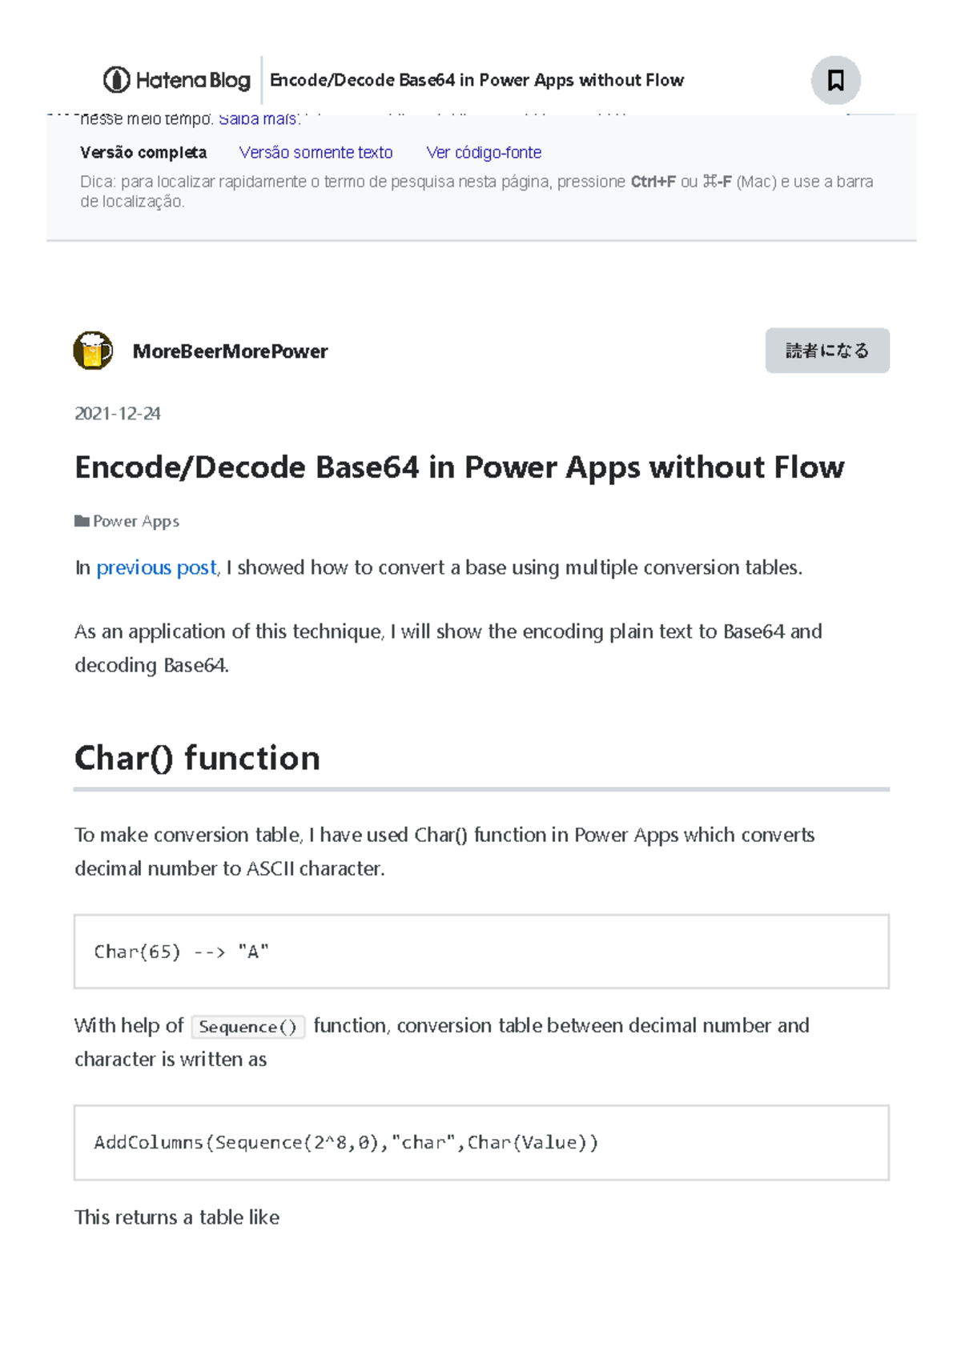Viewport: 961px width, 1359px height.
Task: Click the blog name MoreBeerMorePower
Action: [230, 351]
